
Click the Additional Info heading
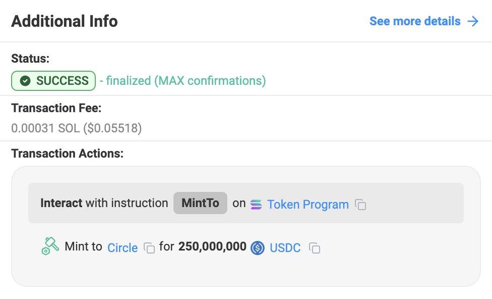click(65, 21)
